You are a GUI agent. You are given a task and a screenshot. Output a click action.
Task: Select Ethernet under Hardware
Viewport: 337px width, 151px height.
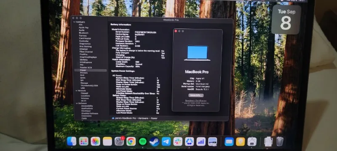point(83,49)
